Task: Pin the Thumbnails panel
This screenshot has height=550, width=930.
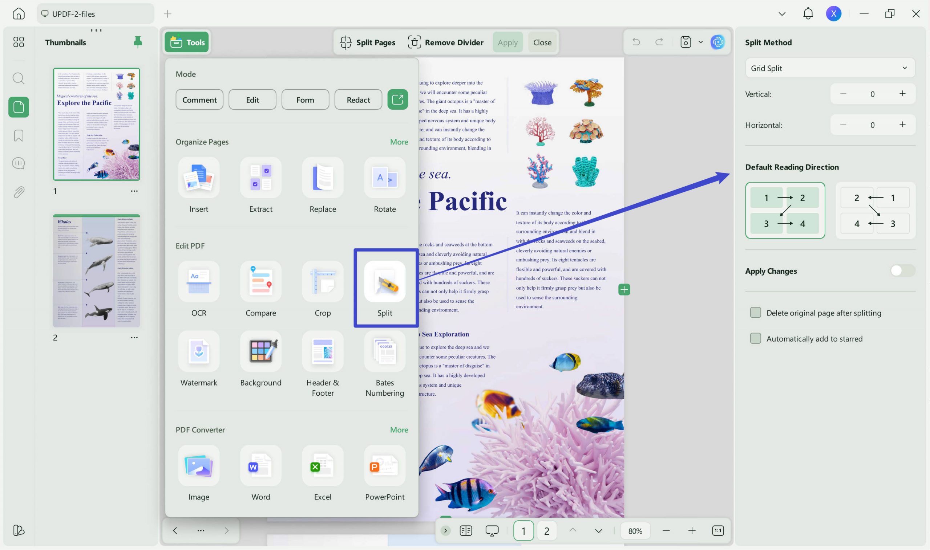Action: click(x=138, y=42)
